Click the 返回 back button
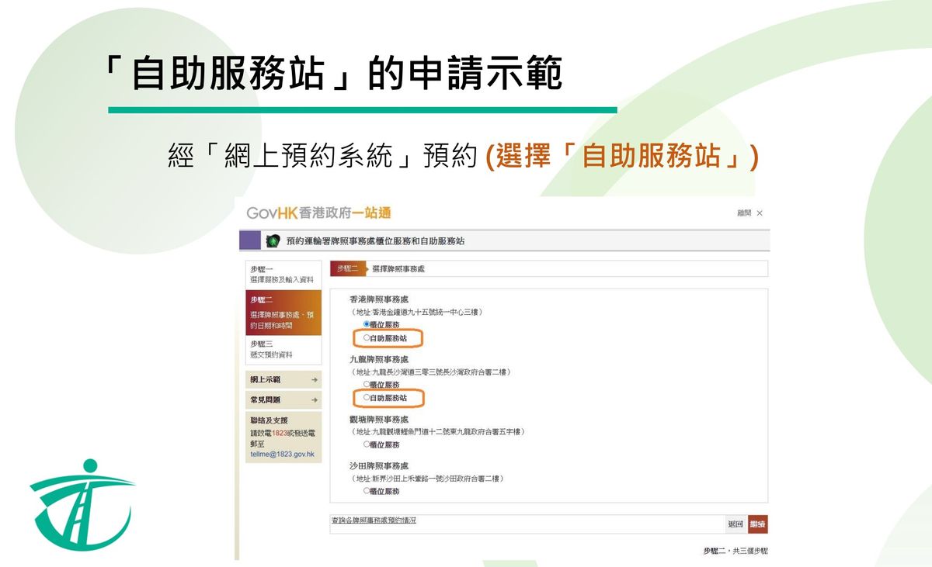This screenshot has height=567, width=932. [736, 524]
